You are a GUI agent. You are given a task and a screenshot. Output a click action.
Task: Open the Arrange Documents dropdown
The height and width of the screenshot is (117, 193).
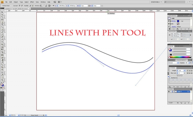60,2
